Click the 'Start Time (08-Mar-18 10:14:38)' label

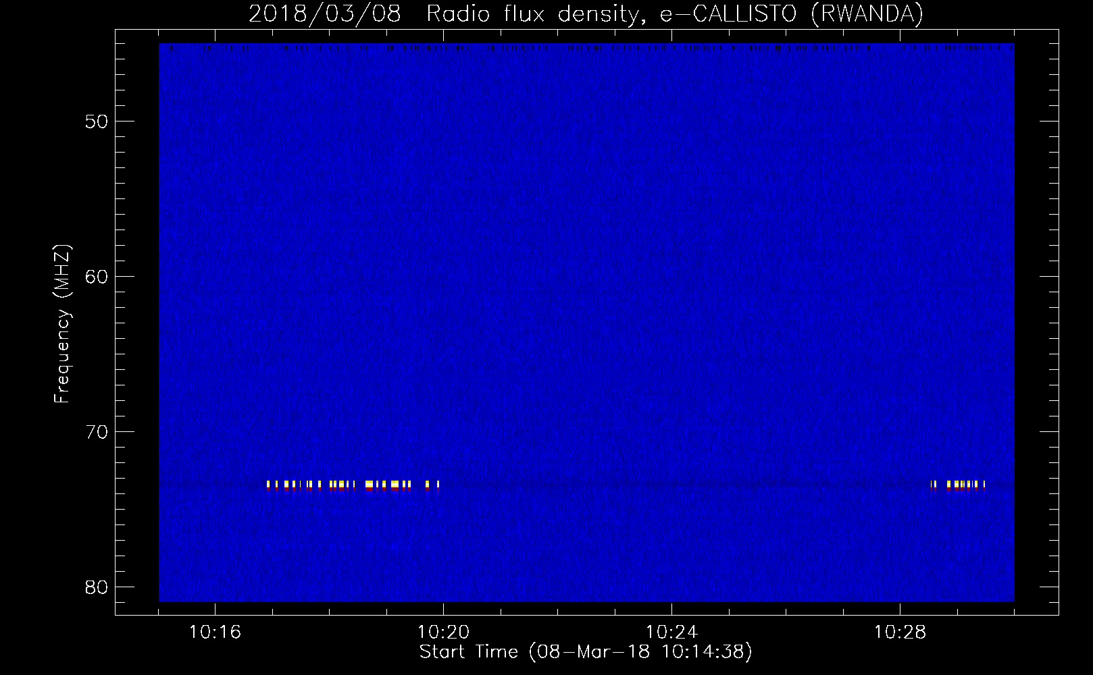pyautogui.click(x=586, y=652)
